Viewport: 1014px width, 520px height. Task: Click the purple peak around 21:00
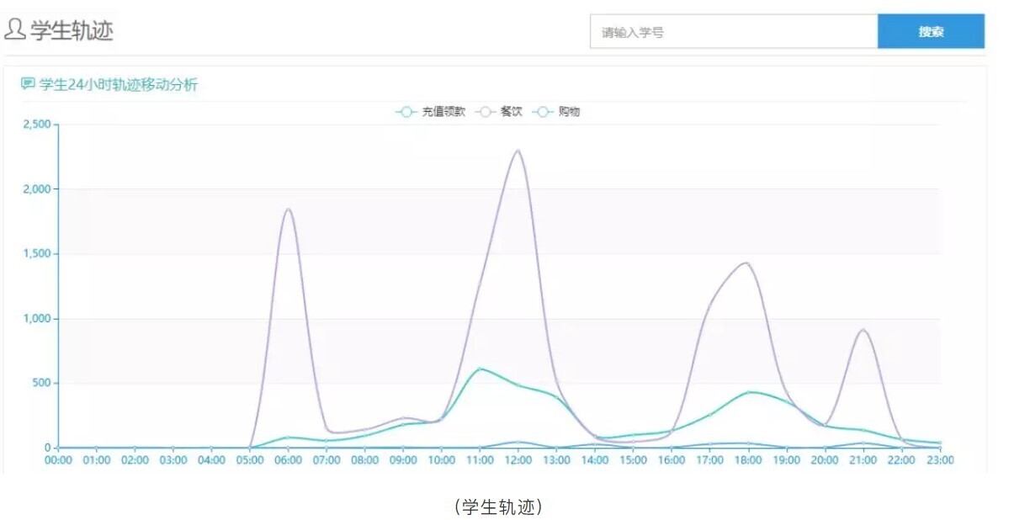863,331
